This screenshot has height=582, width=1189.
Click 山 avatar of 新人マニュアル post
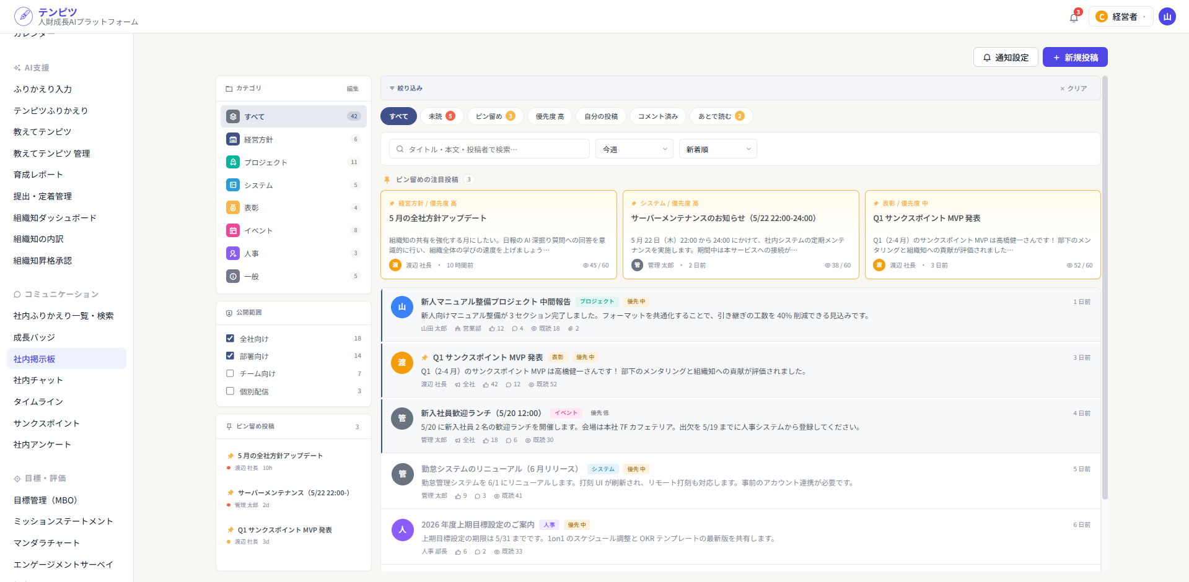402,307
